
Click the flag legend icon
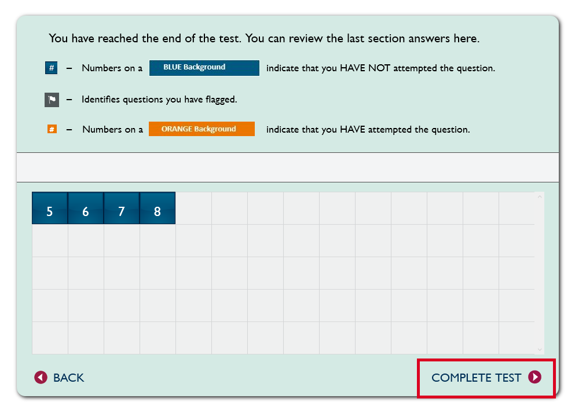[52, 100]
